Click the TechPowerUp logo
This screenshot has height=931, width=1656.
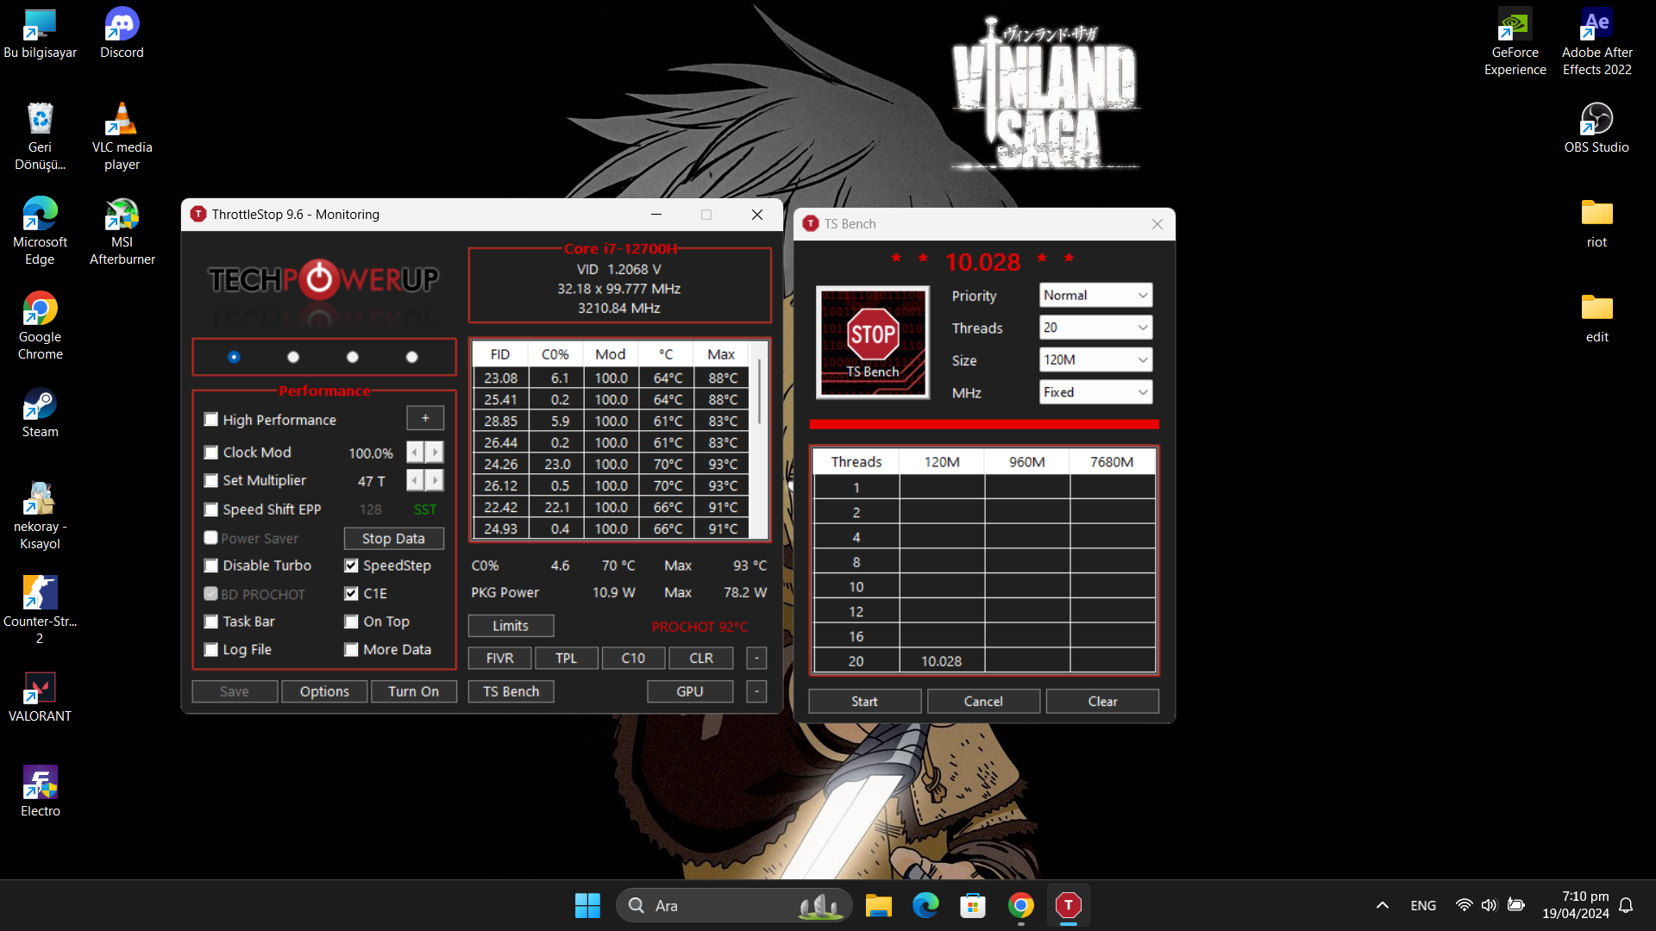click(x=323, y=279)
